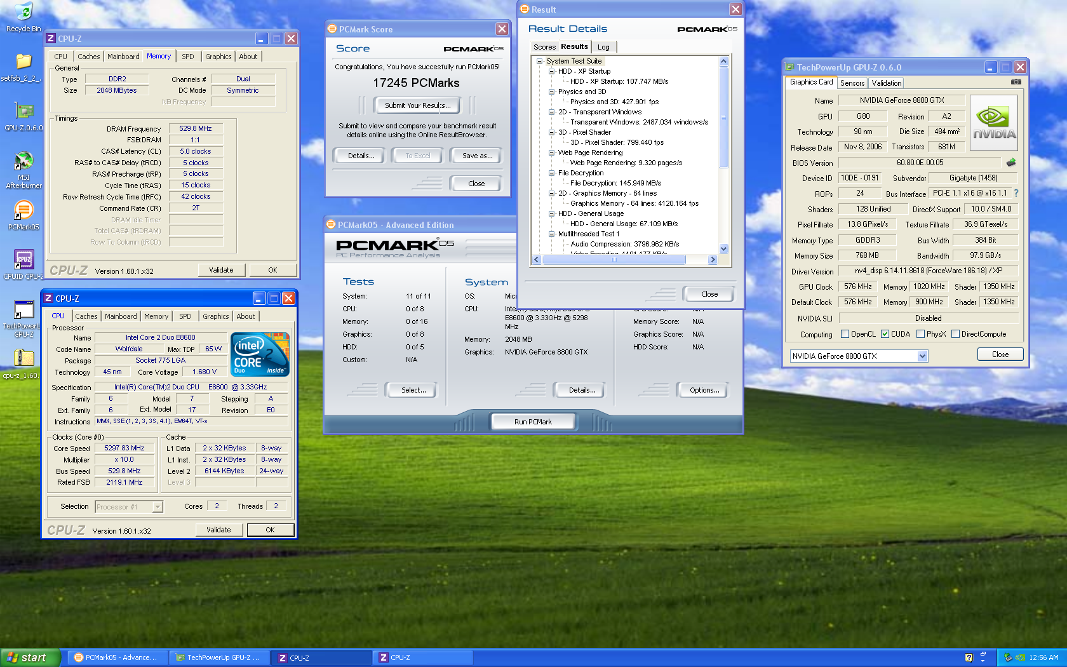The width and height of the screenshot is (1067, 667).
Task: Click the Bus Interface question mark icon
Action: [1016, 193]
